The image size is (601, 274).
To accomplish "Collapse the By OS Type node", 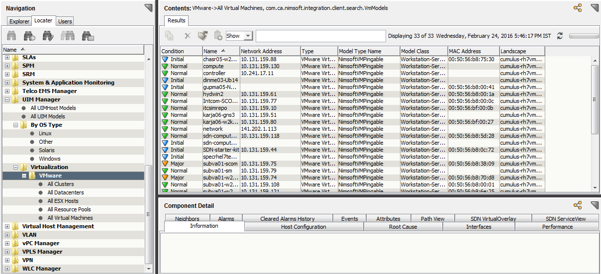I will pos(15,125).
